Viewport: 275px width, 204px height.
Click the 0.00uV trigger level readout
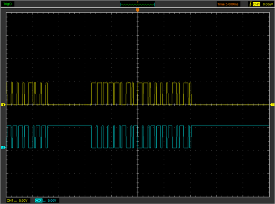click(x=268, y=4)
